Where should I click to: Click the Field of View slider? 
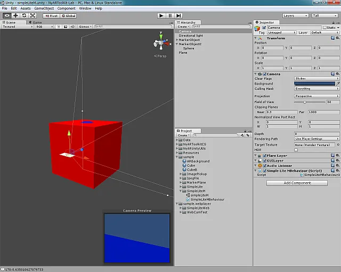coord(310,102)
